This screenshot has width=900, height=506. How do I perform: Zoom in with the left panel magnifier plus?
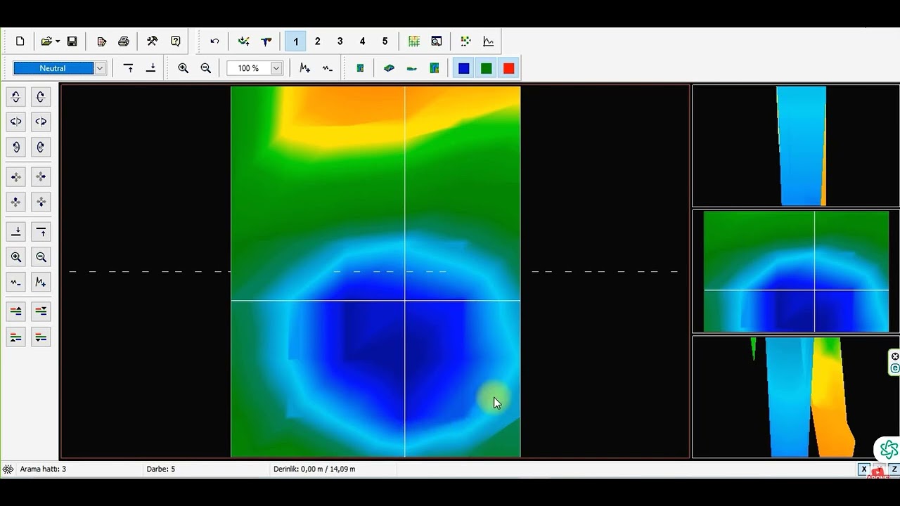(x=16, y=257)
